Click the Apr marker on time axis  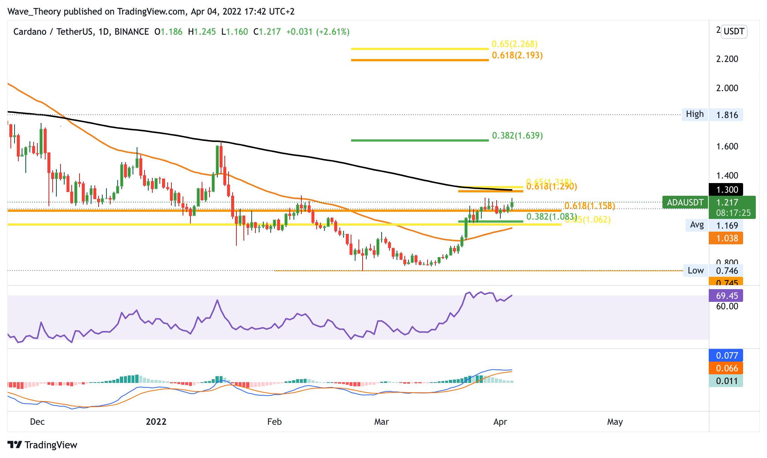point(500,422)
